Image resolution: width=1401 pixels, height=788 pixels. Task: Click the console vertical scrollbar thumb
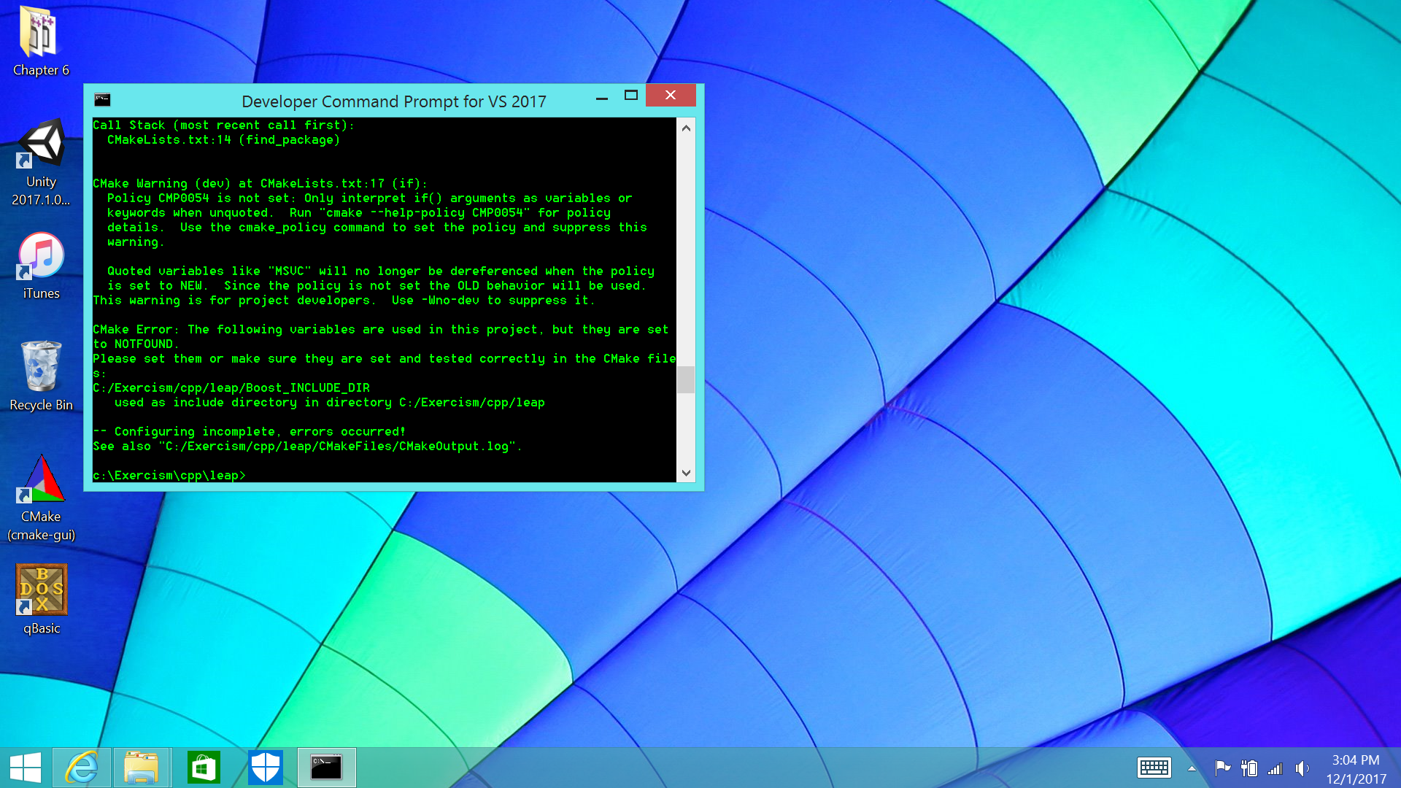(x=685, y=379)
